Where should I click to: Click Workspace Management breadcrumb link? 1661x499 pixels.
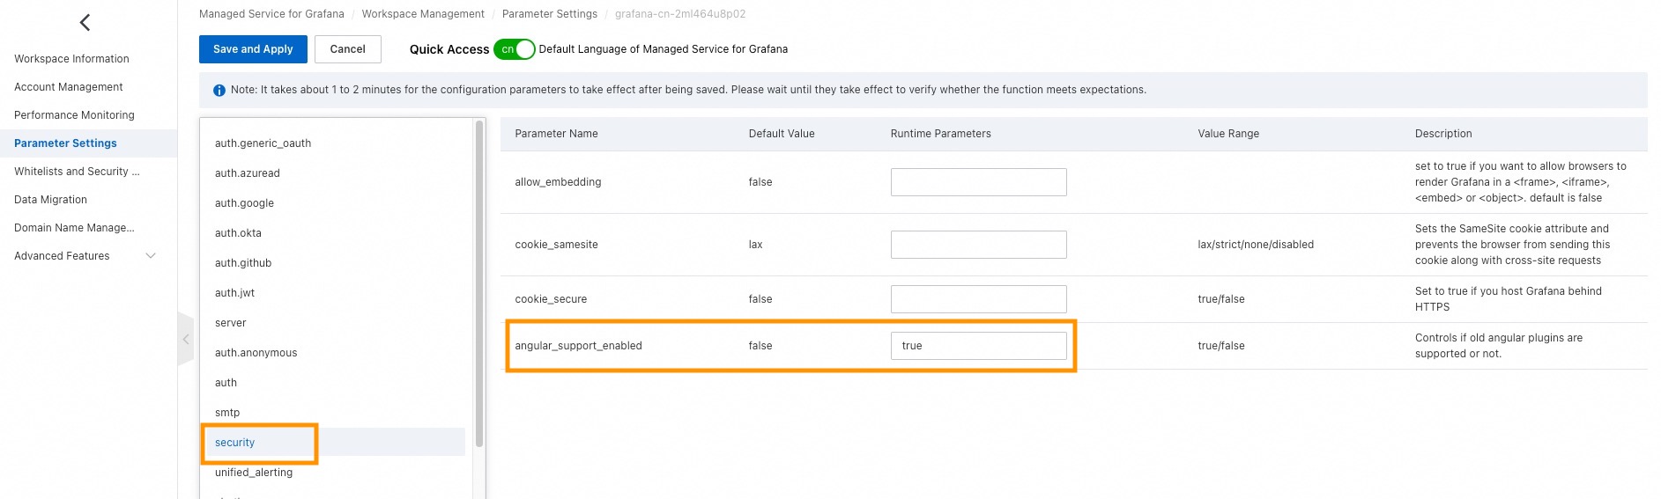[x=423, y=14]
